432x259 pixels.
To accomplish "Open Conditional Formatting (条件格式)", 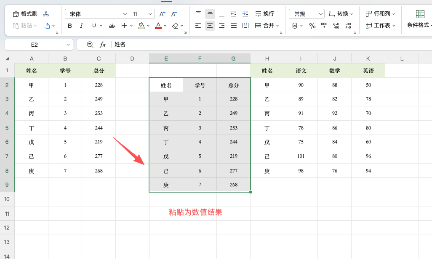I will coord(420,19).
